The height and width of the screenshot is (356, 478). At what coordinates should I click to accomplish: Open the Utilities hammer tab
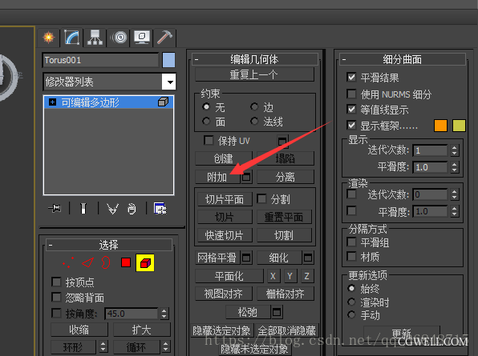point(165,38)
